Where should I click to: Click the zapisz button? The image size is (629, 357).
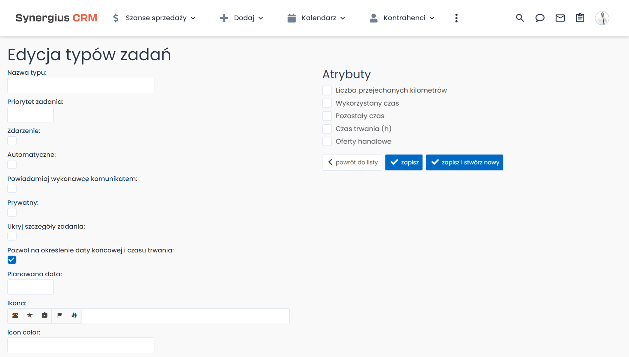(x=404, y=162)
